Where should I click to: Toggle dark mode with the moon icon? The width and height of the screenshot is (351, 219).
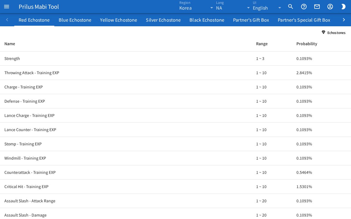(343, 7)
